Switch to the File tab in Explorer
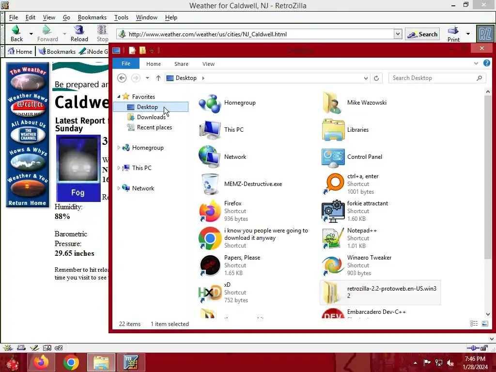This screenshot has width=496, height=372. click(126, 63)
